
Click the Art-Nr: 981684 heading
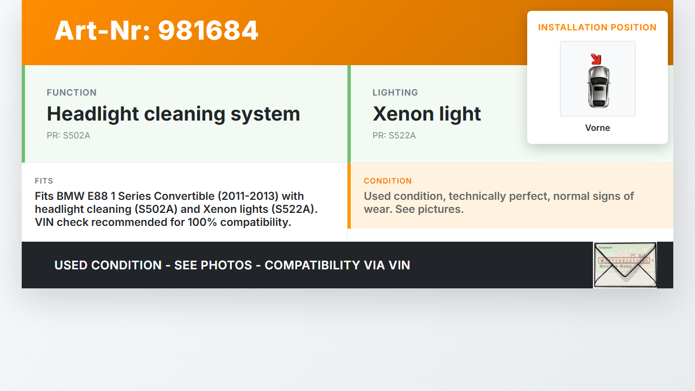[x=156, y=30]
